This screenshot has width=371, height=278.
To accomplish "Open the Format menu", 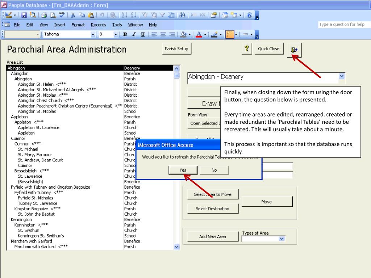I will [78, 25].
